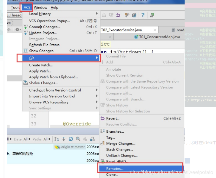Select Apply Patch... entry
The width and height of the screenshot is (216, 178).
click(61, 71)
